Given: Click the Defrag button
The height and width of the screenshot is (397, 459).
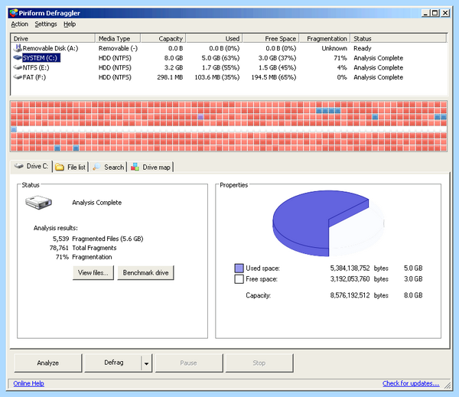Looking at the screenshot, I should pos(113,363).
